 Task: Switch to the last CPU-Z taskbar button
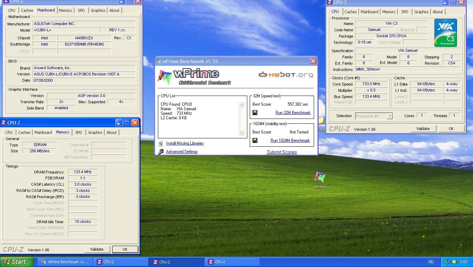[233, 262]
